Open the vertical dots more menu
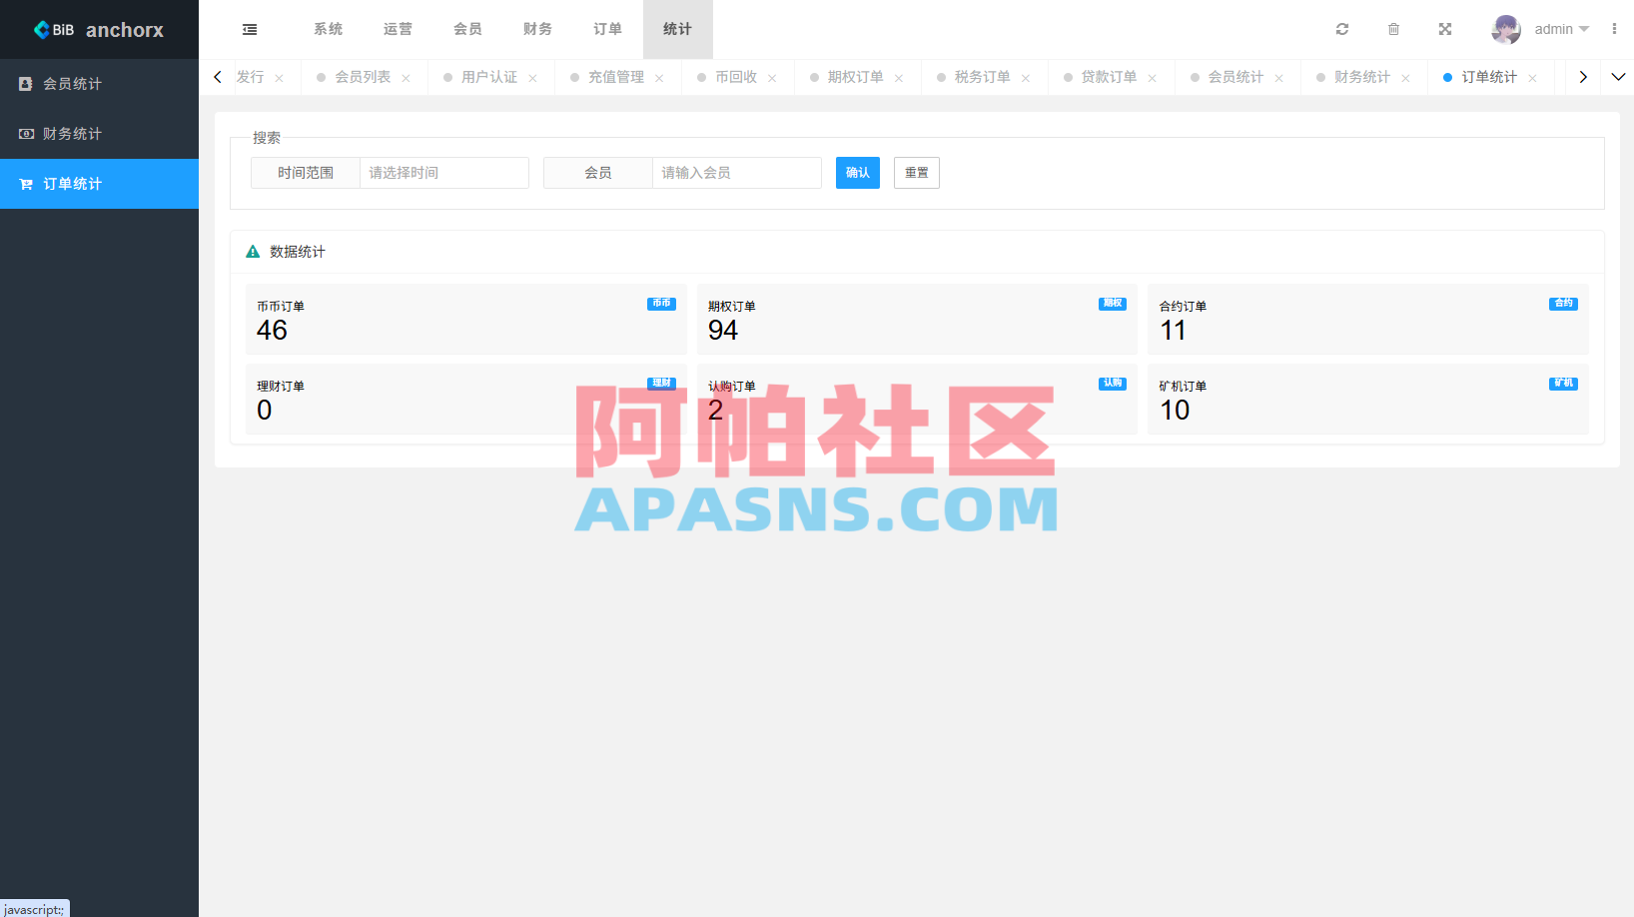 click(1614, 29)
